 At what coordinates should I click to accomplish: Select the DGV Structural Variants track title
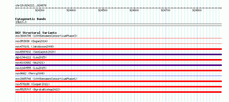pyautogui.click(x=36, y=33)
